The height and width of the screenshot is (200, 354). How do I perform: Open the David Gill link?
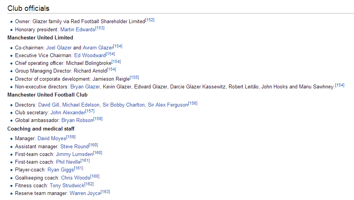[x=49, y=105]
